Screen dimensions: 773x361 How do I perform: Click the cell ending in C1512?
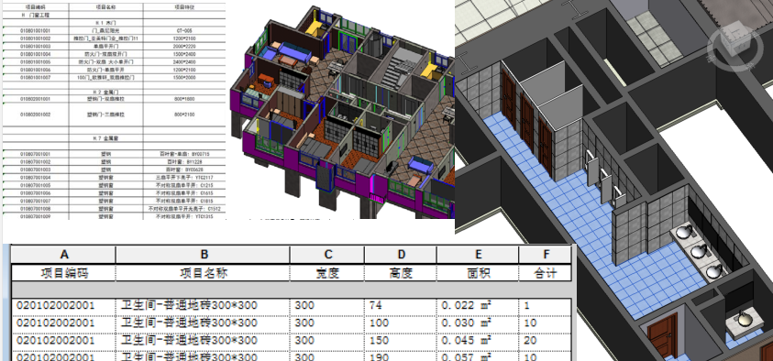pos(183,209)
